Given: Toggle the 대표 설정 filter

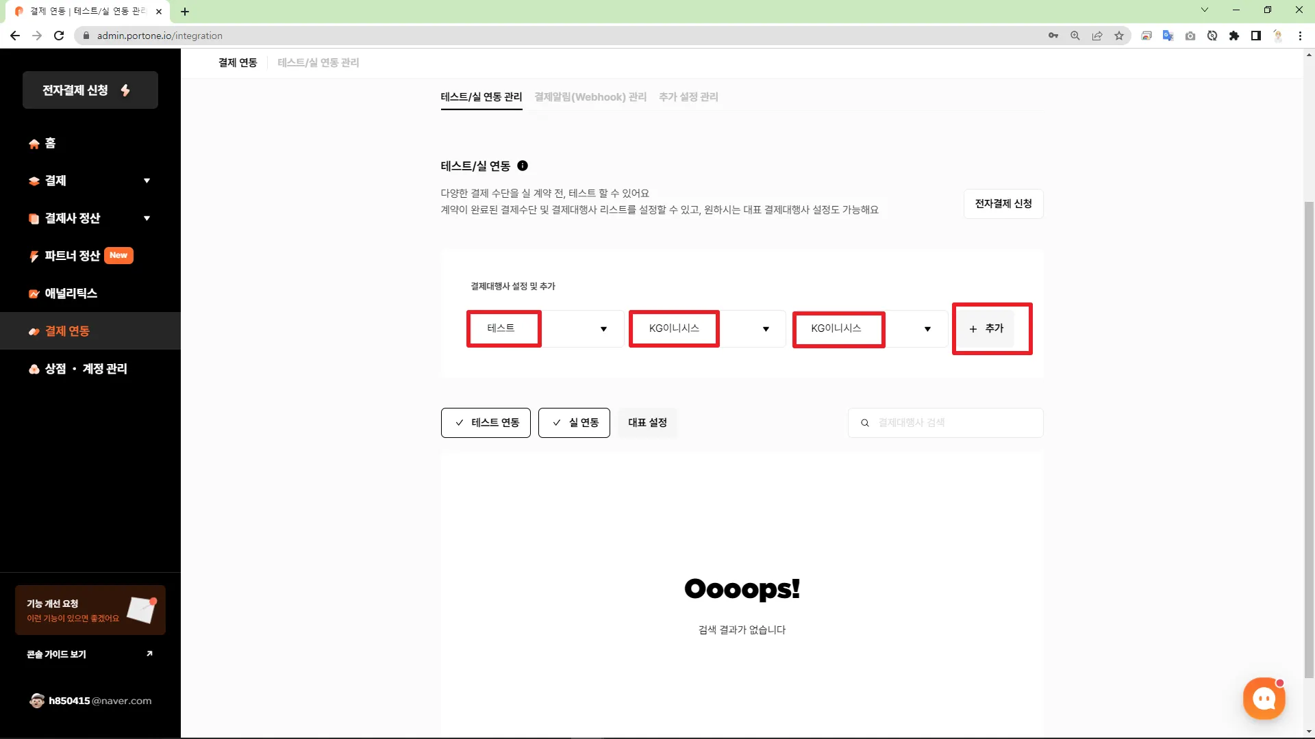Looking at the screenshot, I should (x=647, y=423).
